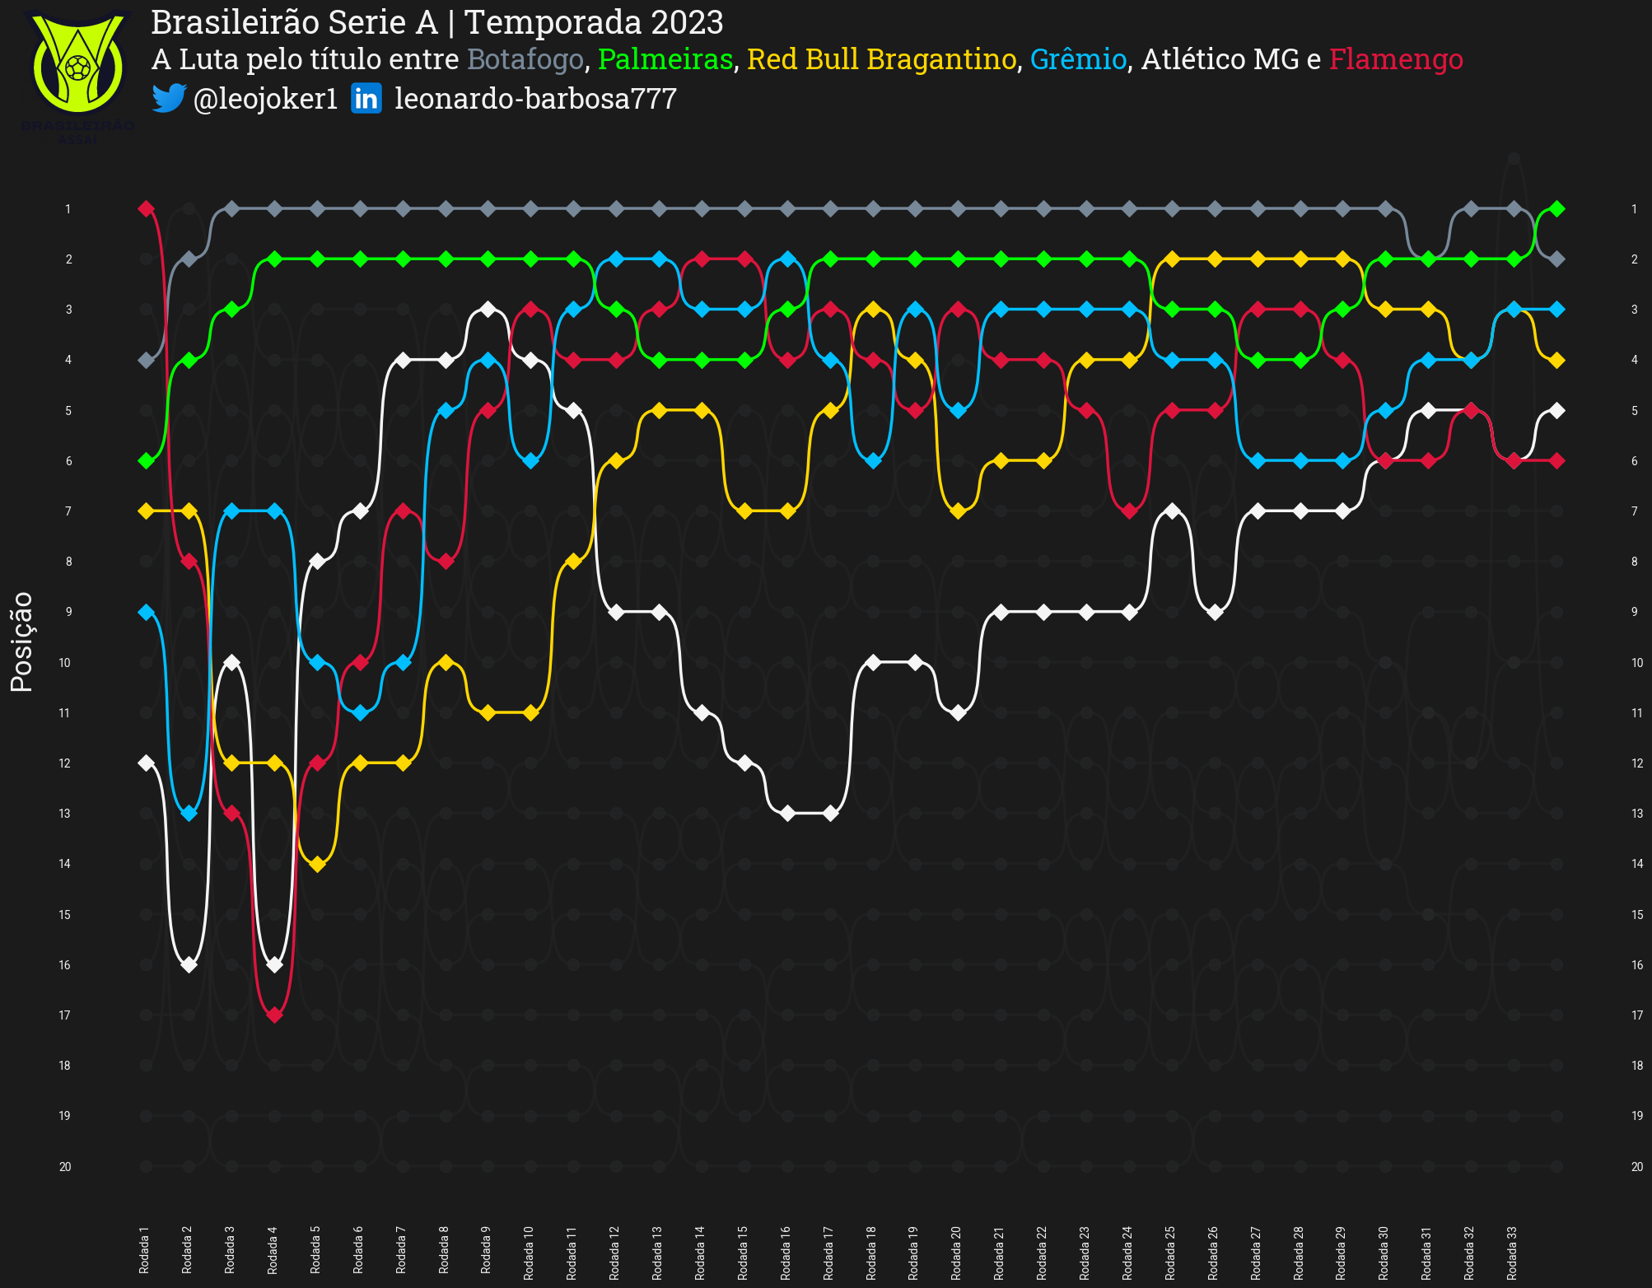Click the '20' tick on left axis
This screenshot has height=1288, width=1652.
65,1167
